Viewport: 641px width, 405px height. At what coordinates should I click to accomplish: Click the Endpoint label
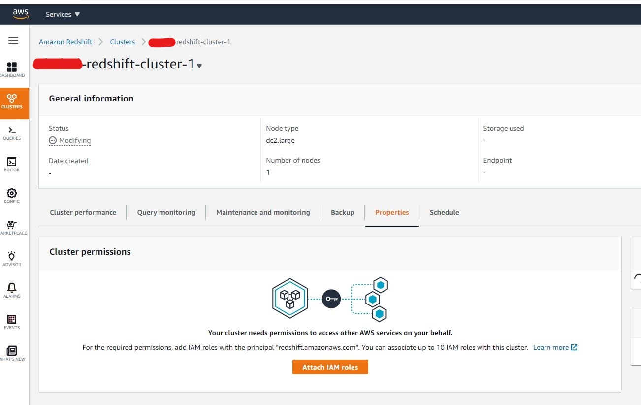coord(497,160)
